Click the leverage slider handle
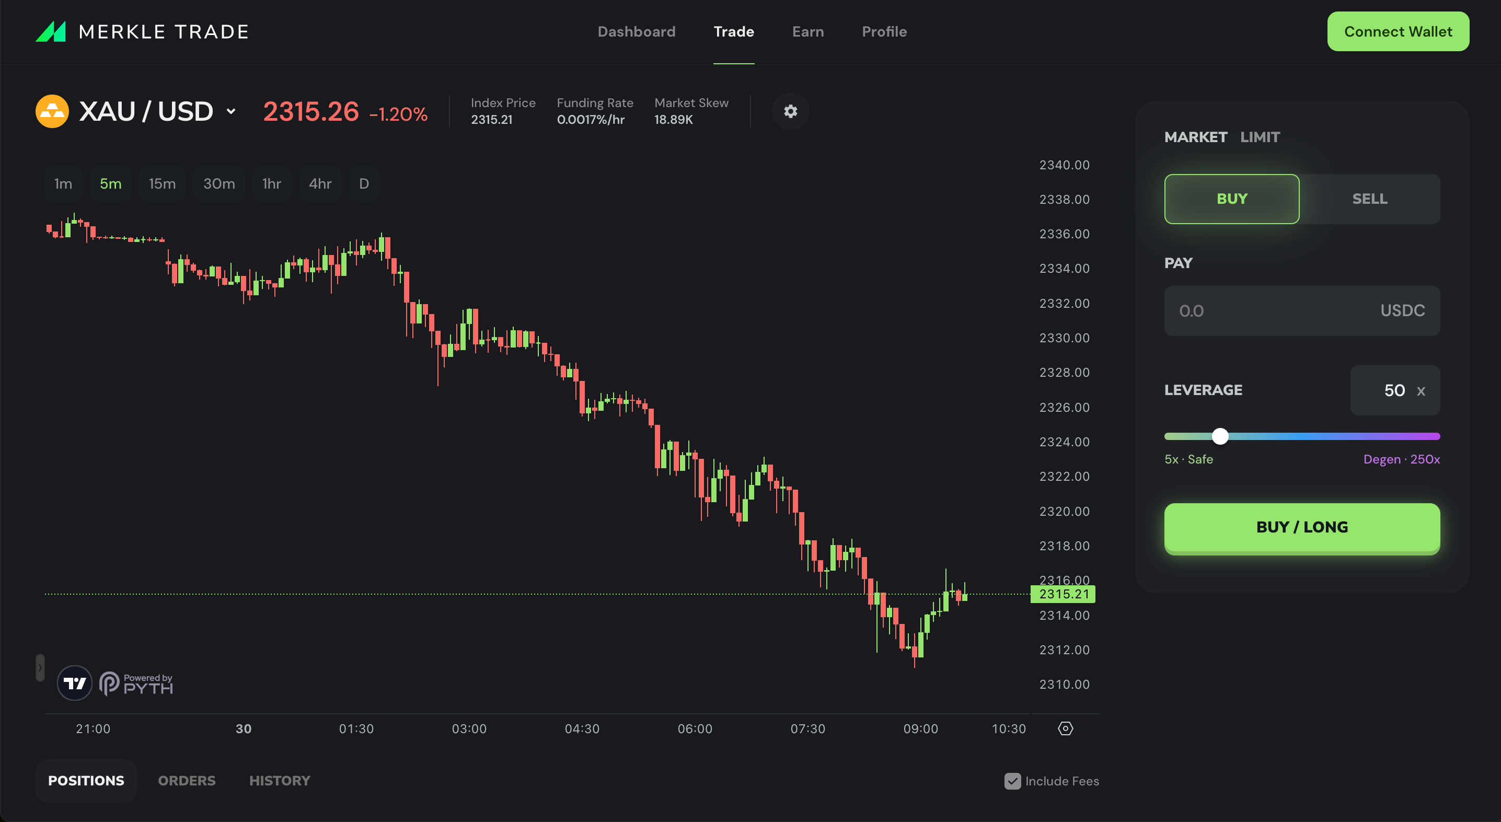 (1220, 436)
